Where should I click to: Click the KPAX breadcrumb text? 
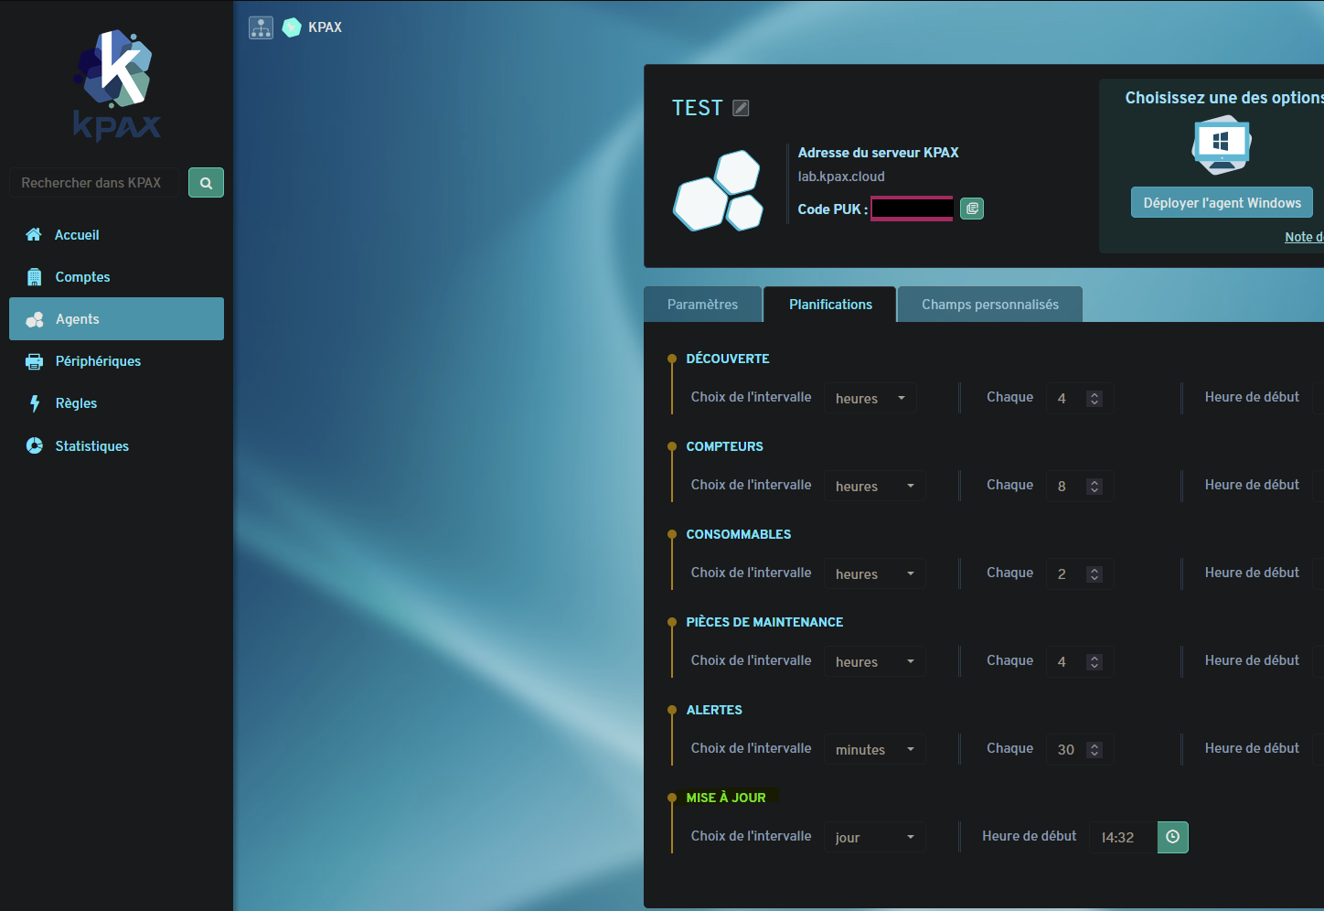click(x=325, y=27)
